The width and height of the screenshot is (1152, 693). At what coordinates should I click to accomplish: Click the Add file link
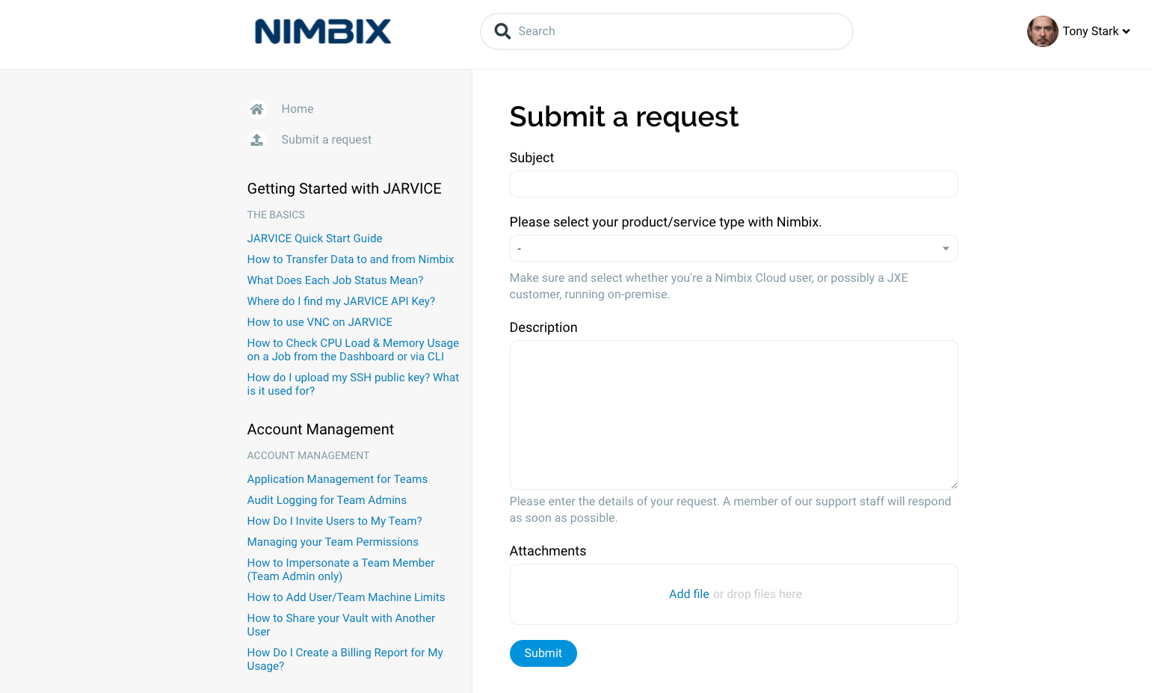point(689,594)
